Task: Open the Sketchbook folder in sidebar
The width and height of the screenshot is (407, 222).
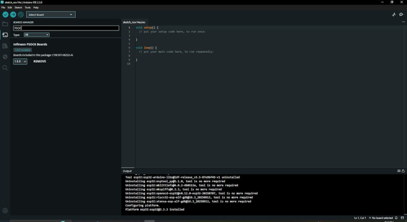Action: (x=5, y=24)
